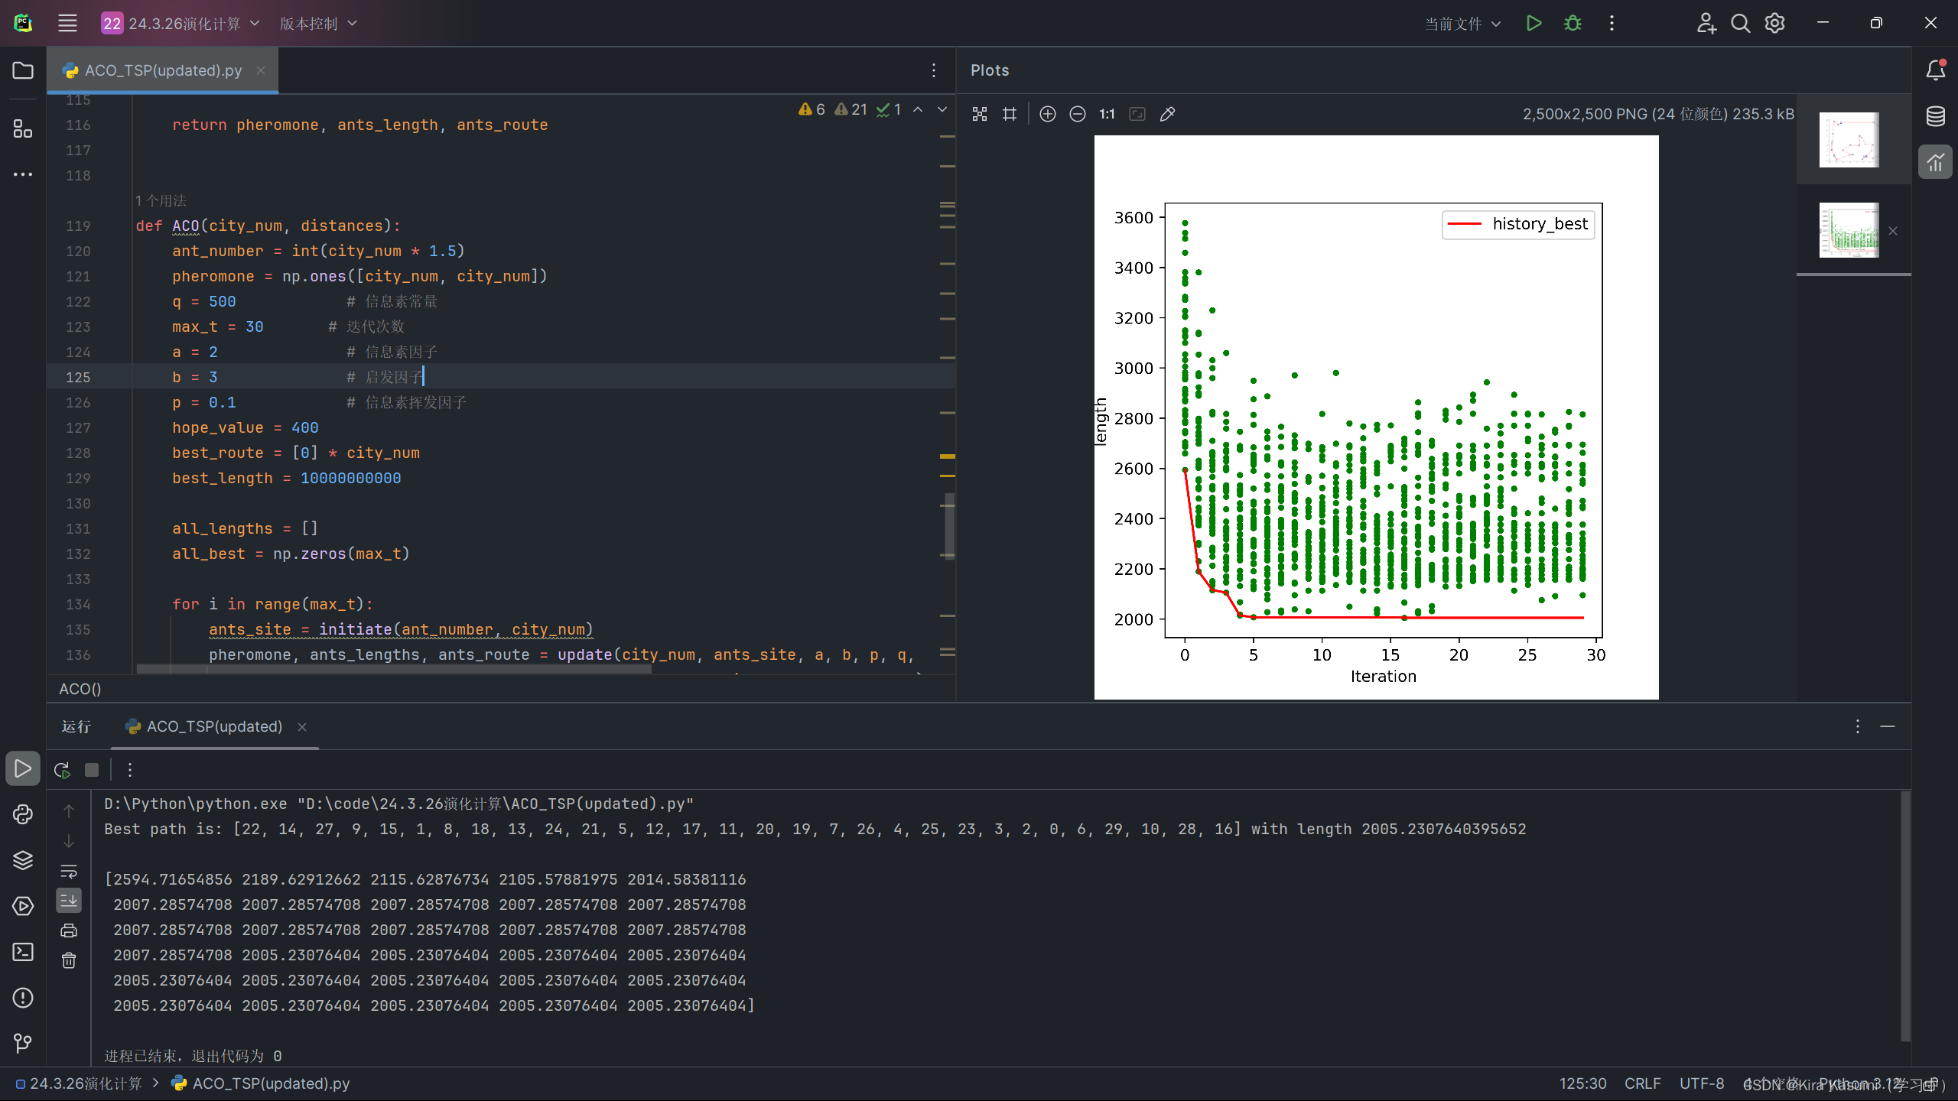Click the Debug bug icon
Image resolution: width=1958 pixels, height=1101 pixels.
point(1573,24)
